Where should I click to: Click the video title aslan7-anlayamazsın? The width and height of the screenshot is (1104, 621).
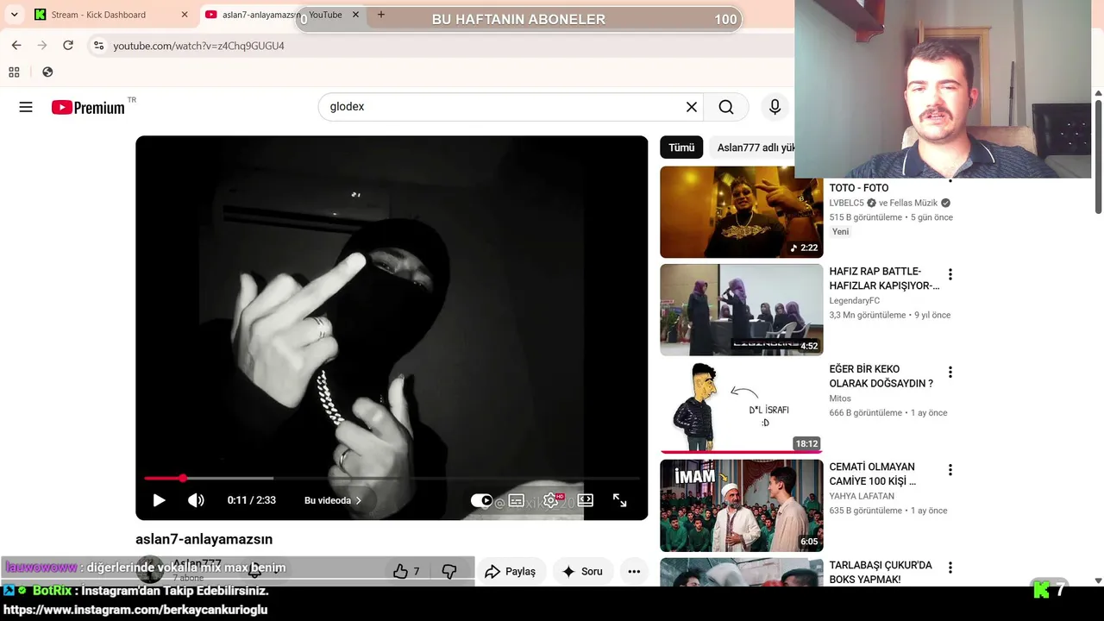click(204, 539)
